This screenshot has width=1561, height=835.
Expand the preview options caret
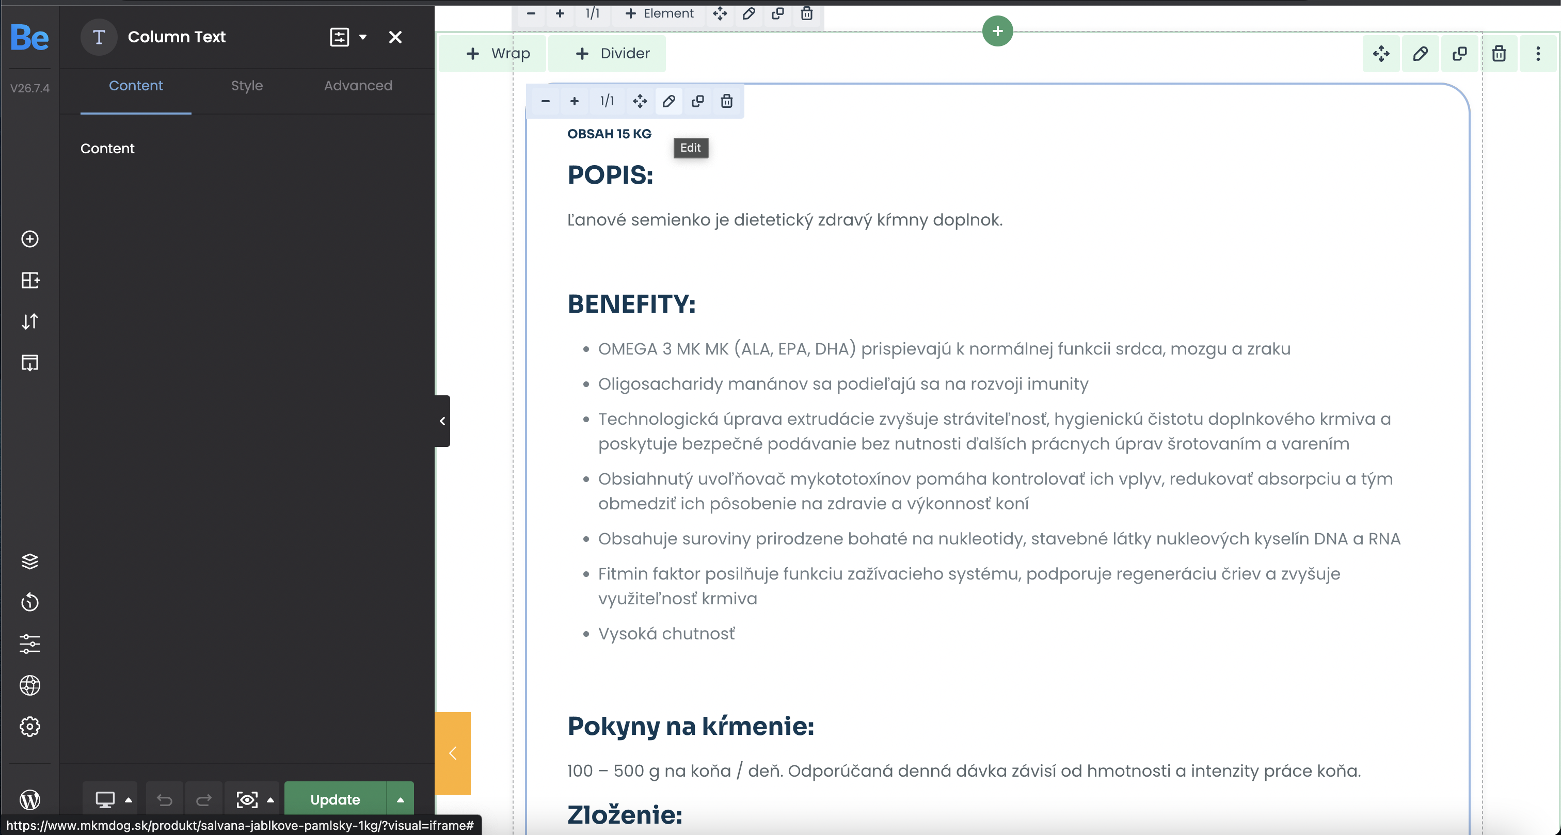pyautogui.click(x=270, y=800)
